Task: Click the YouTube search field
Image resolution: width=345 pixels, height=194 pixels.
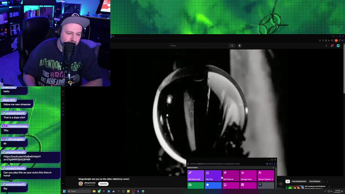Action: [199, 46]
